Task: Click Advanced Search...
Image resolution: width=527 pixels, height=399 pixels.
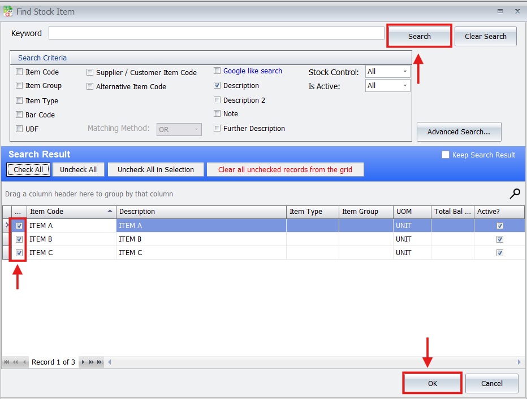Action: [x=459, y=131]
